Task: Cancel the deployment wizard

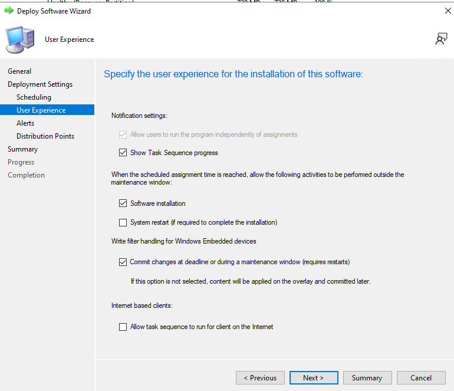Action: click(421, 378)
